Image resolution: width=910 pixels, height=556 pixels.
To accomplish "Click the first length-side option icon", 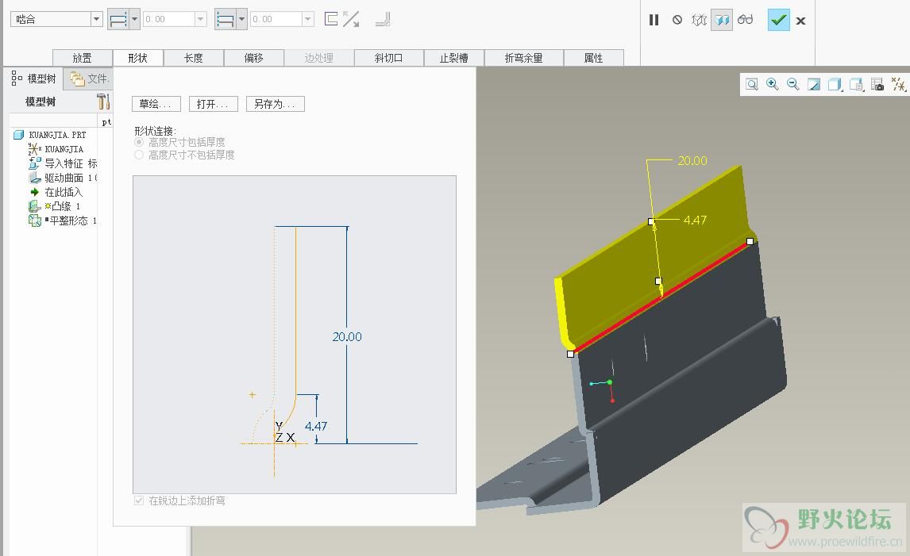I will click(118, 20).
